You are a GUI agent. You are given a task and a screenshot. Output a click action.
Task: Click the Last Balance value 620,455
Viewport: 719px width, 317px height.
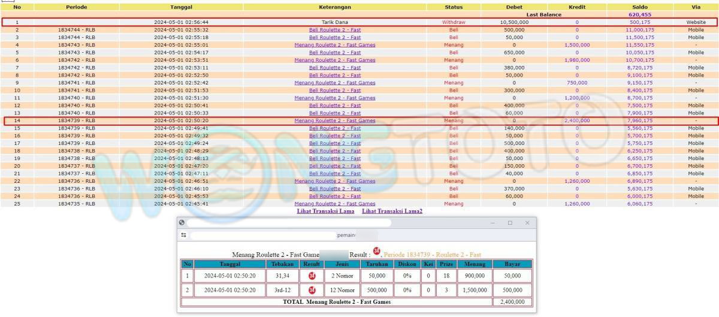pyautogui.click(x=639, y=14)
